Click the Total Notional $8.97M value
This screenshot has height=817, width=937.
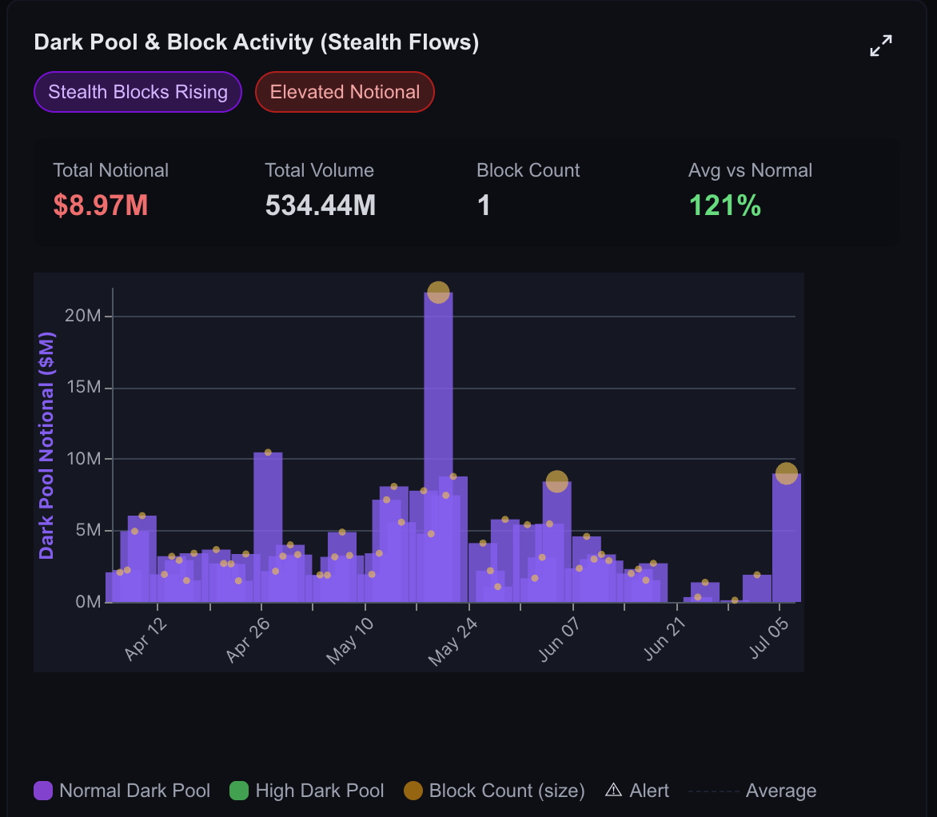[101, 205]
